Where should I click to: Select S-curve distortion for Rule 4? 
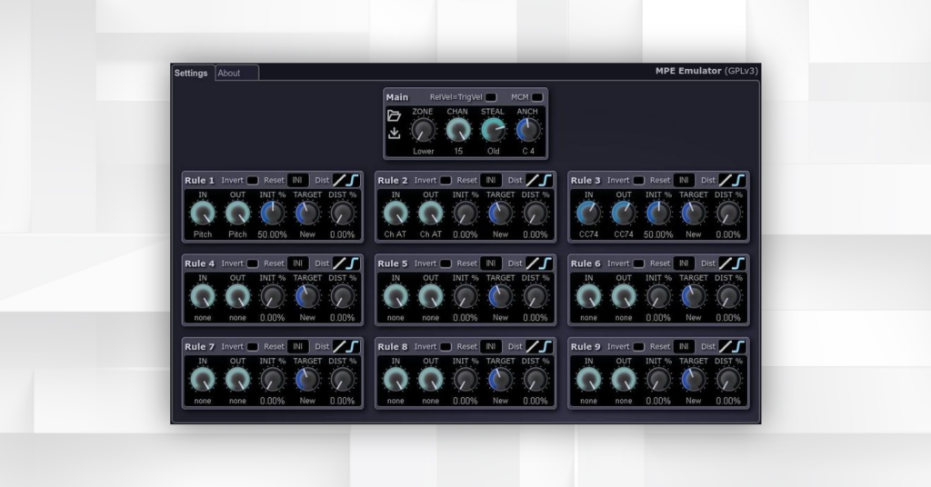354,263
